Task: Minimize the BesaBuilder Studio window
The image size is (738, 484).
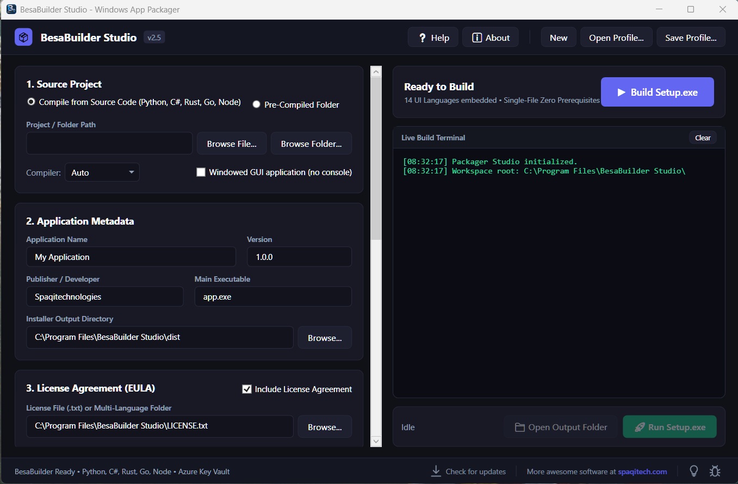Action: click(659, 9)
